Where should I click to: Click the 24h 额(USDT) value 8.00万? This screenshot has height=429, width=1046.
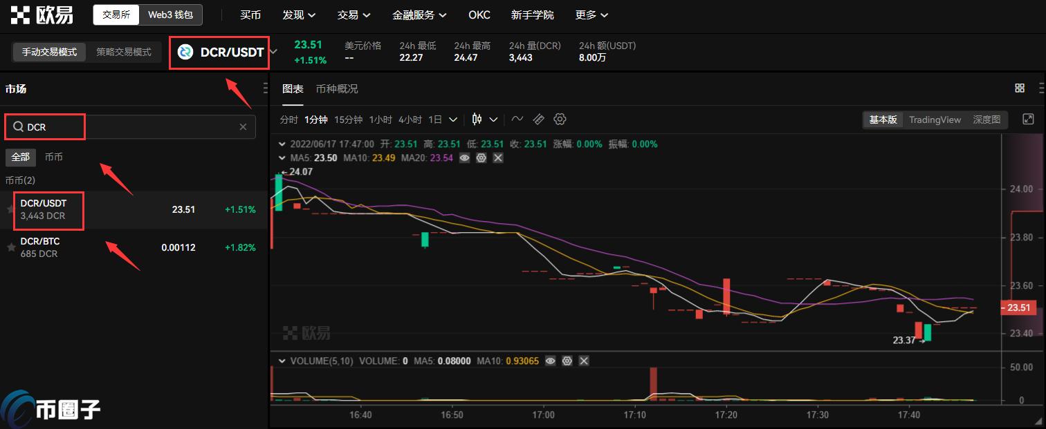pyautogui.click(x=593, y=58)
